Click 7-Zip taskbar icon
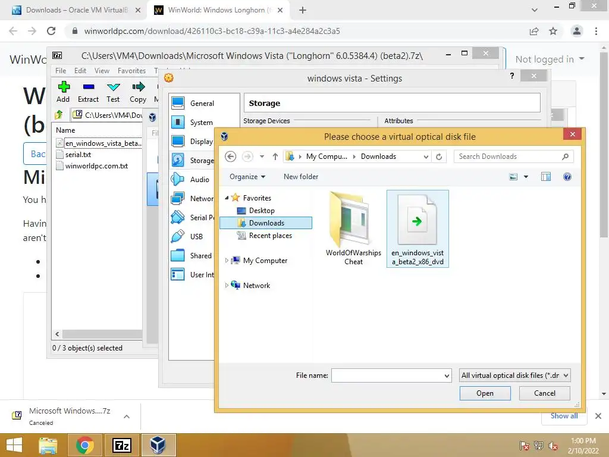The image size is (609, 457). [121, 445]
